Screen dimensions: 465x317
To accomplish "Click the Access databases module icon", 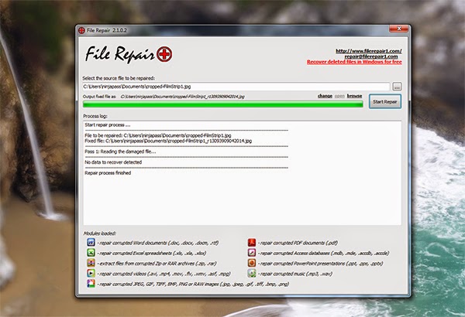I will [x=252, y=253].
